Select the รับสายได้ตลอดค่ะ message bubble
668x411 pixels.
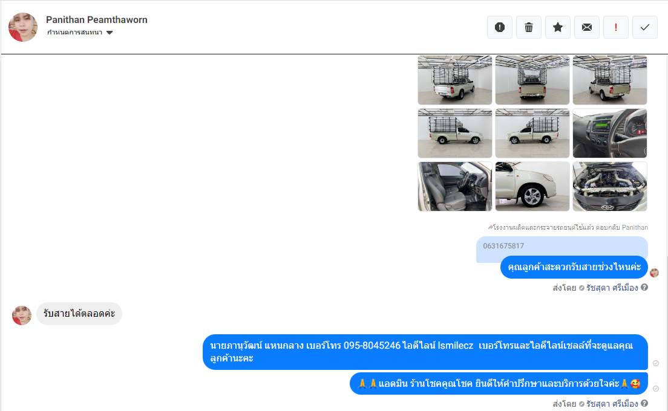(79, 314)
